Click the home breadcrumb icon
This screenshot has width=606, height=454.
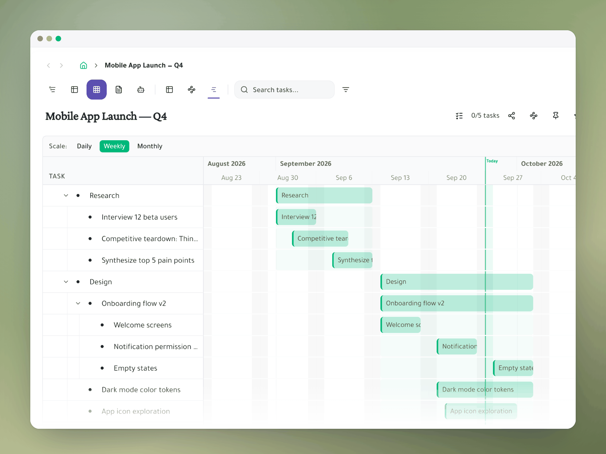coord(83,65)
